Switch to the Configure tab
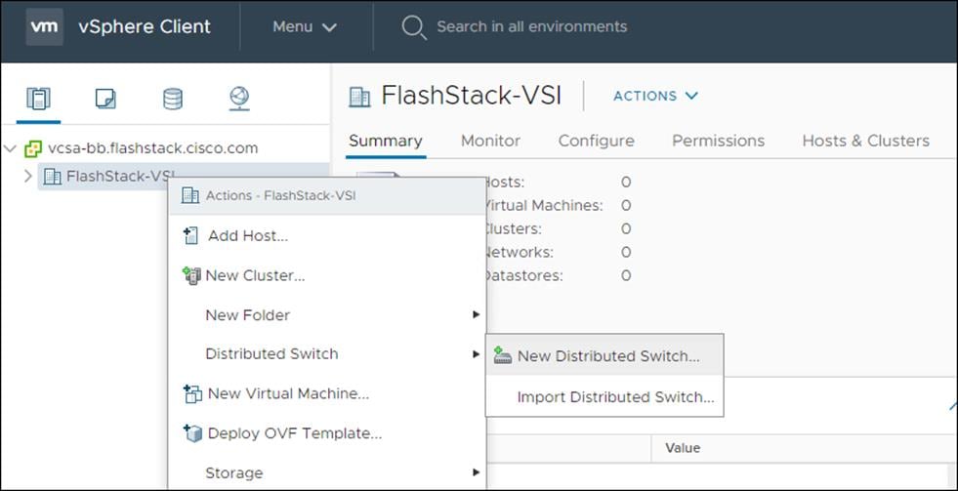The width and height of the screenshot is (958, 491). tap(597, 142)
